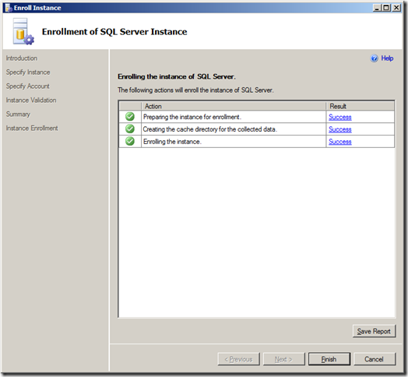Click the Finish button

329,359
